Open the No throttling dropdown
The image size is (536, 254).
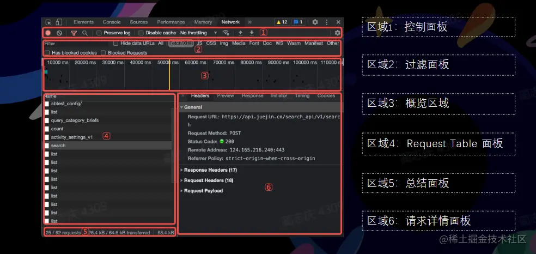[199, 33]
